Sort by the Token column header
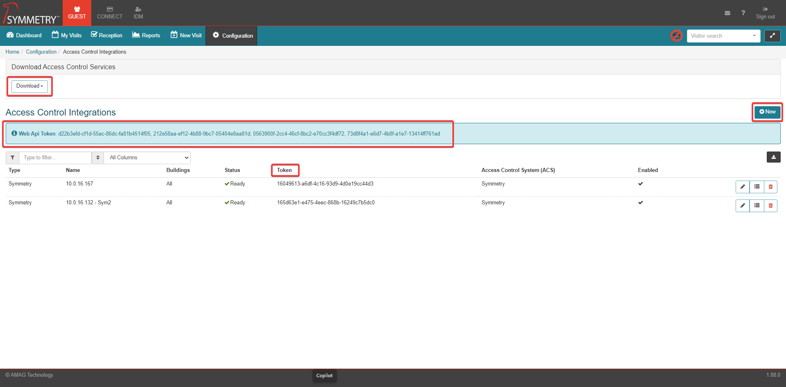 284,170
